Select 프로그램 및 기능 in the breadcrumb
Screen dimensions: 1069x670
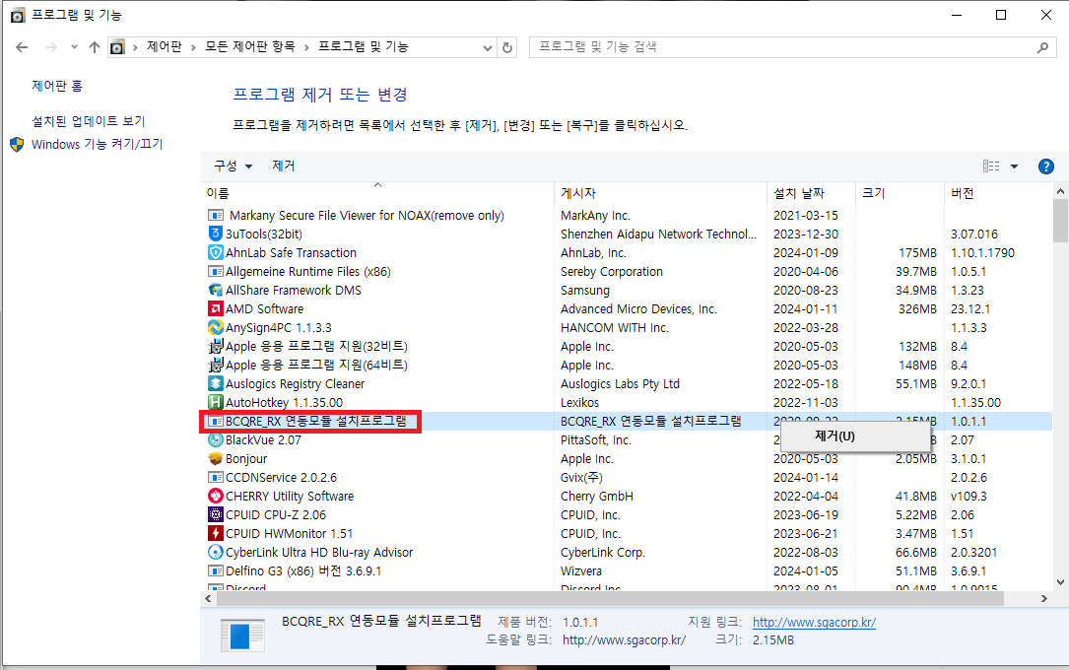pyautogui.click(x=364, y=46)
